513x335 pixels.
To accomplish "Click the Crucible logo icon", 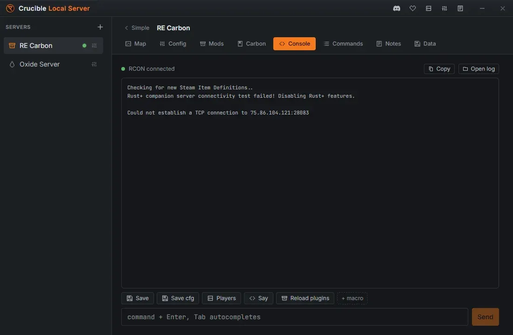I will pos(10,8).
